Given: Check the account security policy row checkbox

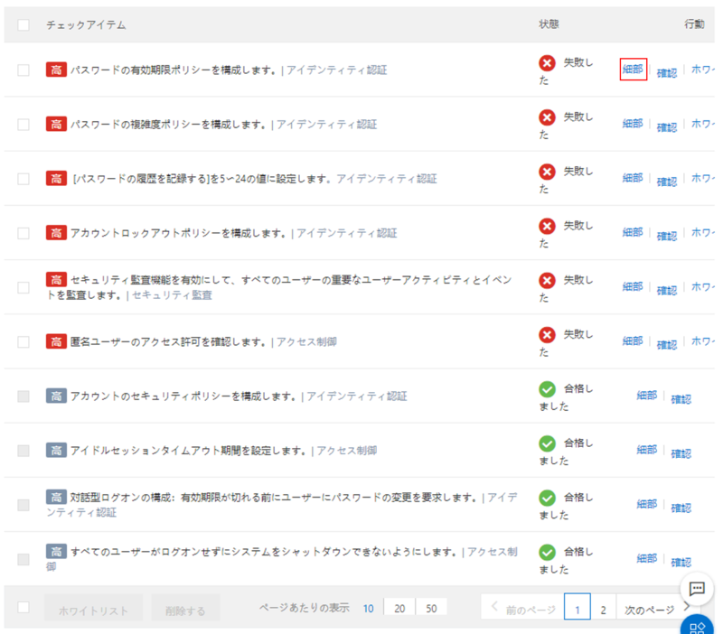Looking at the screenshot, I should (23, 396).
